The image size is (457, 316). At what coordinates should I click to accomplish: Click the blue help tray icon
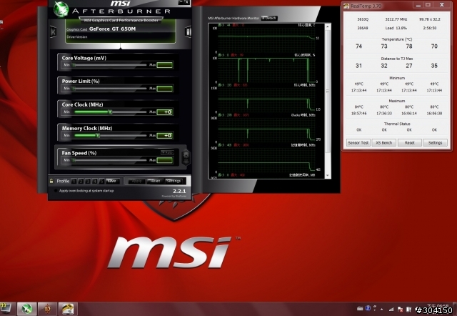(x=368, y=308)
